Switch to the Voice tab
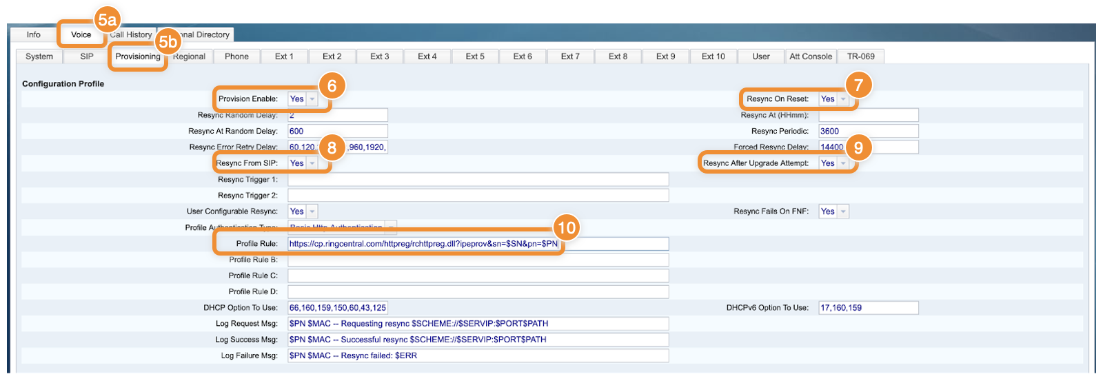 [x=81, y=34]
